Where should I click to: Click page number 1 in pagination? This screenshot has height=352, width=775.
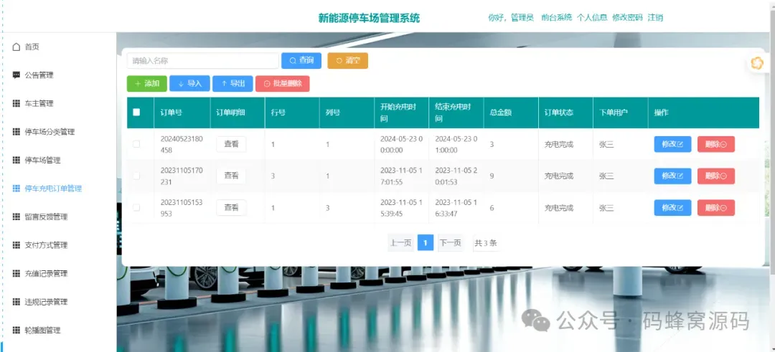(426, 243)
